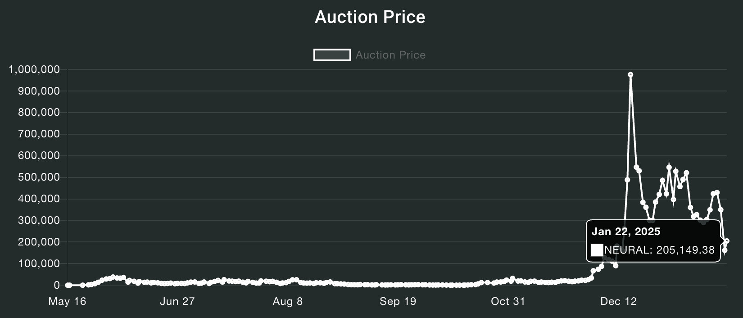
Task: Click the chart title Auction Price
Action: pos(370,17)
